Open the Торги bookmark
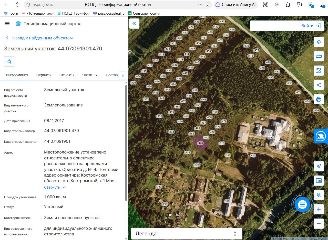328x240 pixels. point(11,13)
